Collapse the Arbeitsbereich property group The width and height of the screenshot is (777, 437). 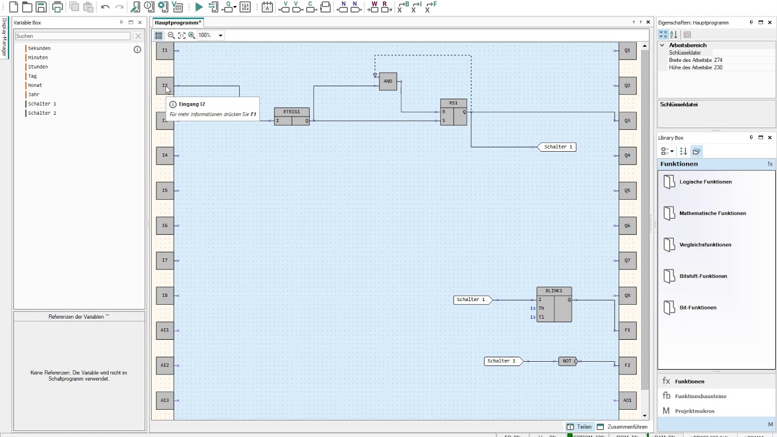point(662,45)
